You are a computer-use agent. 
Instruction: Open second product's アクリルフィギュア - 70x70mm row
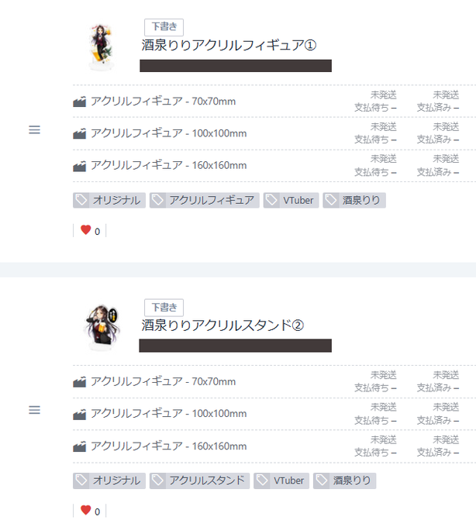point(274,381)
